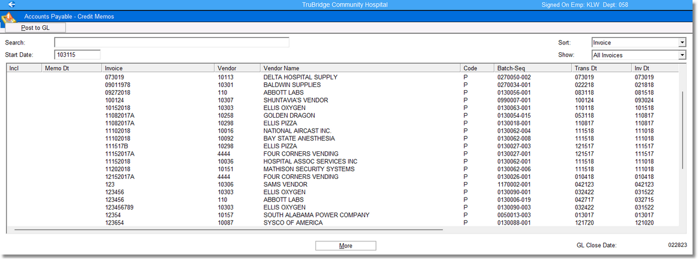This screenshot has width=698, height=260.
Task: Click the horizontal scrollbar below the list
Action: pyautogui.click(x=229, y=230)
